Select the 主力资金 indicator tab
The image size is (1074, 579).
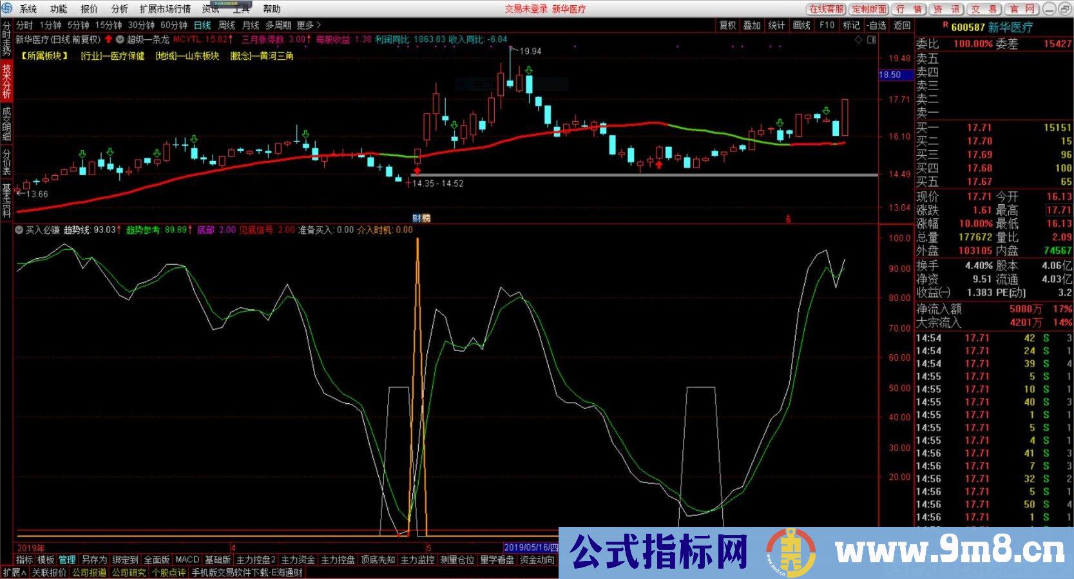[298, 560]
